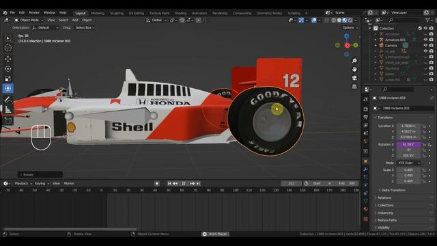Select the Annotate tool
Screen dimensions: 437x246
coord(8,100)
